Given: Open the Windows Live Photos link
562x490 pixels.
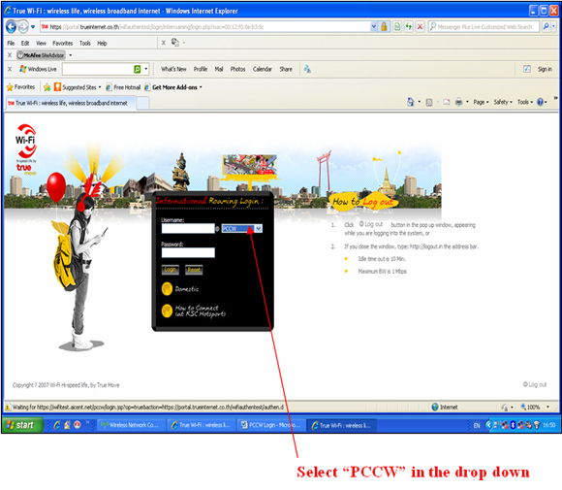Looking at the screenshot, I should coord(237,69).
